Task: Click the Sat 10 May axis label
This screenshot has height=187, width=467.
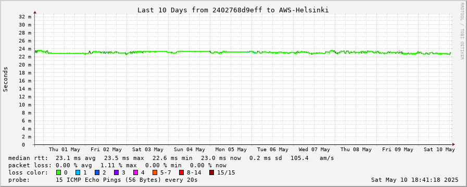Action: click(439, 150)
